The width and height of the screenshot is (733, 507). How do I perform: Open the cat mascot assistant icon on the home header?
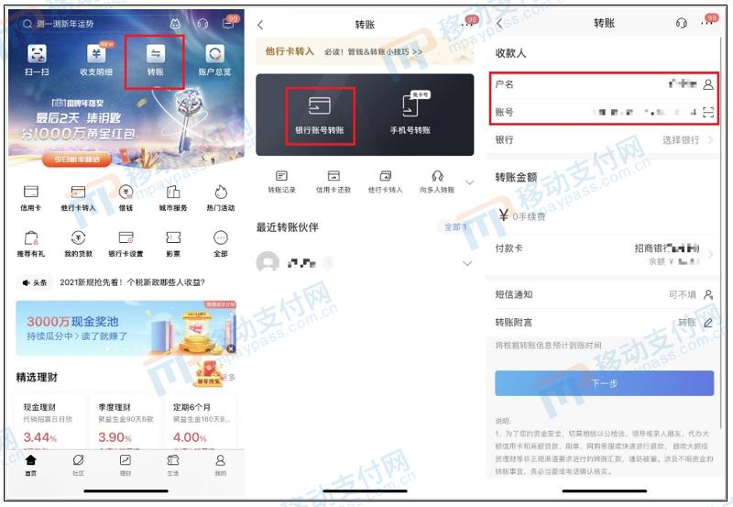point(175,24)
